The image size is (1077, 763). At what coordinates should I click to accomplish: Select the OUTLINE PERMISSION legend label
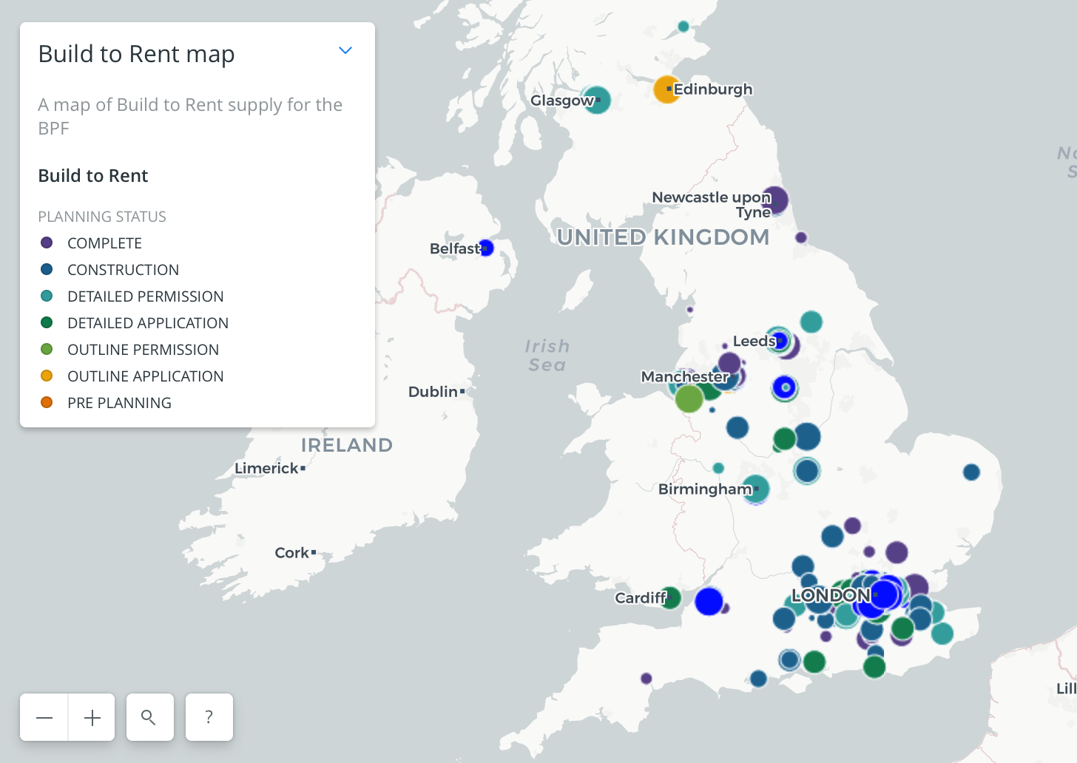coord(143,350)
